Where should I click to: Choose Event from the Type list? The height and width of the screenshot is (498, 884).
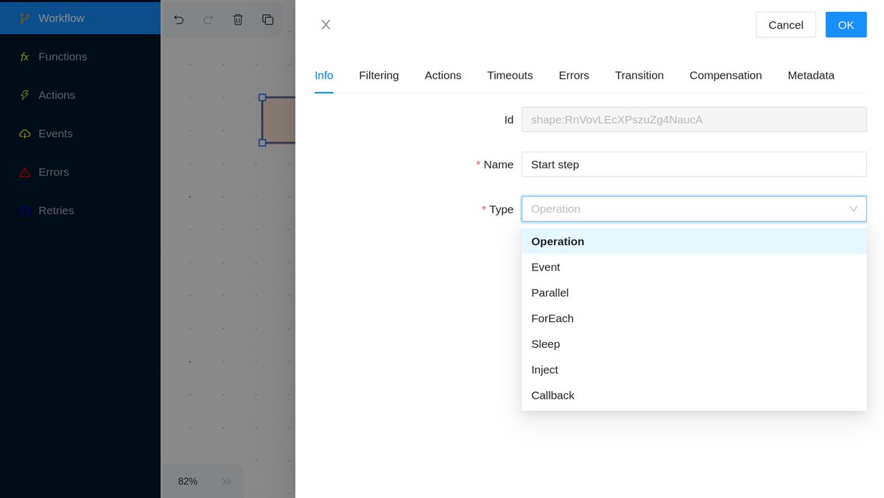(694, 267)
